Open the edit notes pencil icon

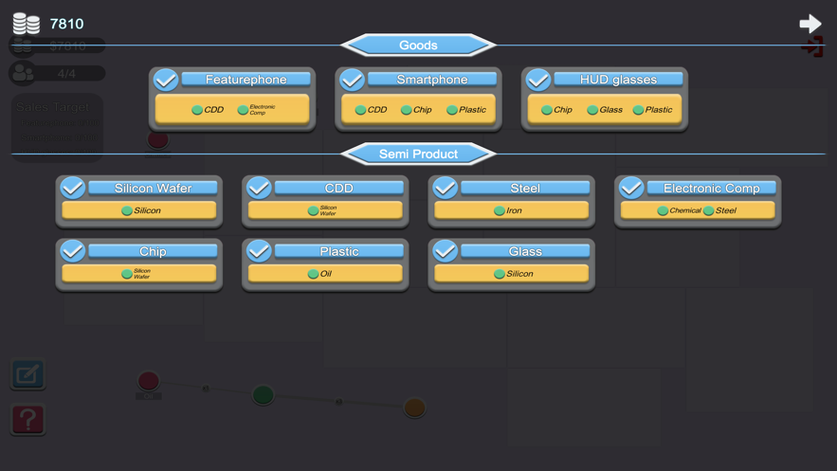point(27,374)
